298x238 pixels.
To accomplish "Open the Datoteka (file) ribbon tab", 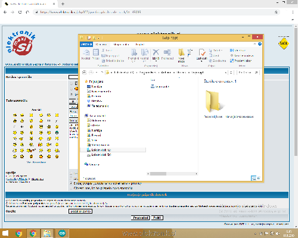I will tap(86, 44).
